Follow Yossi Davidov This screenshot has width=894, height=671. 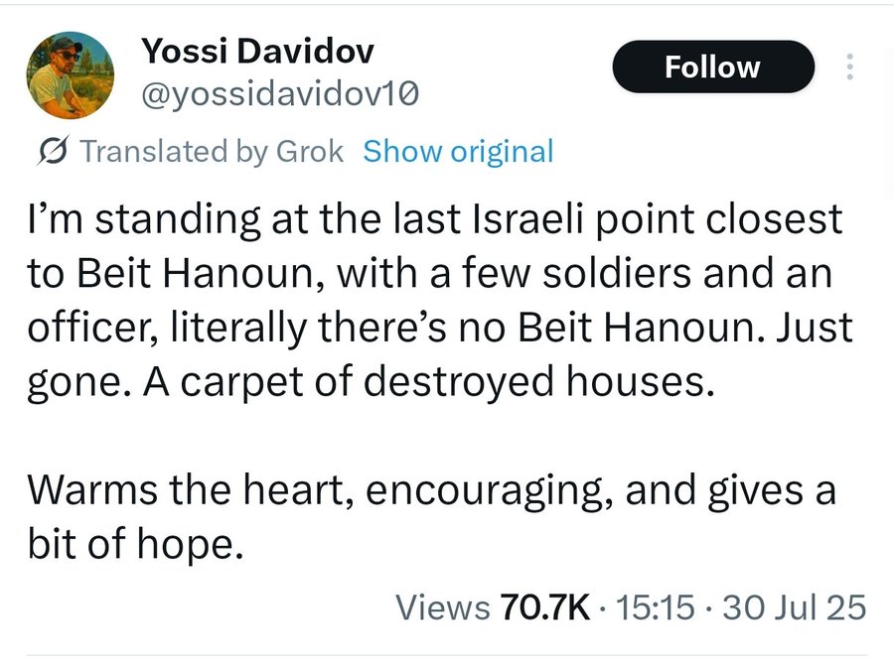(x=711, y=67)
